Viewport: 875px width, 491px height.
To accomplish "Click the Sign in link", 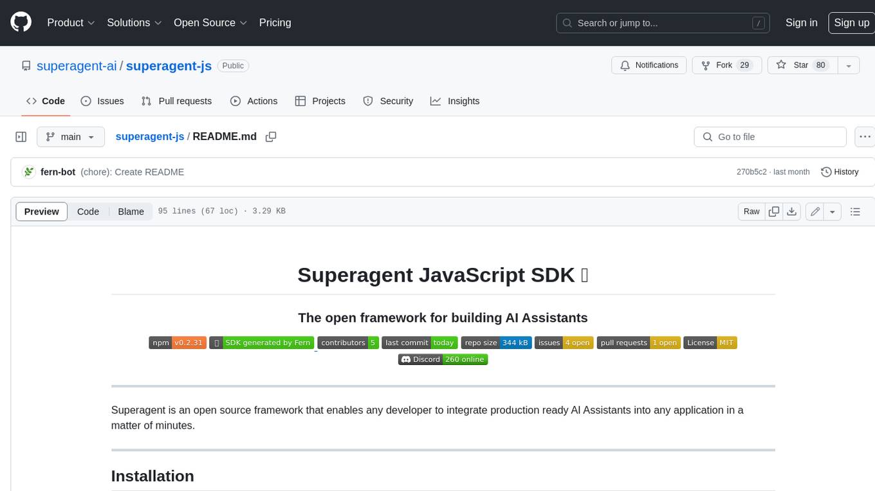I will coord(801,22).
